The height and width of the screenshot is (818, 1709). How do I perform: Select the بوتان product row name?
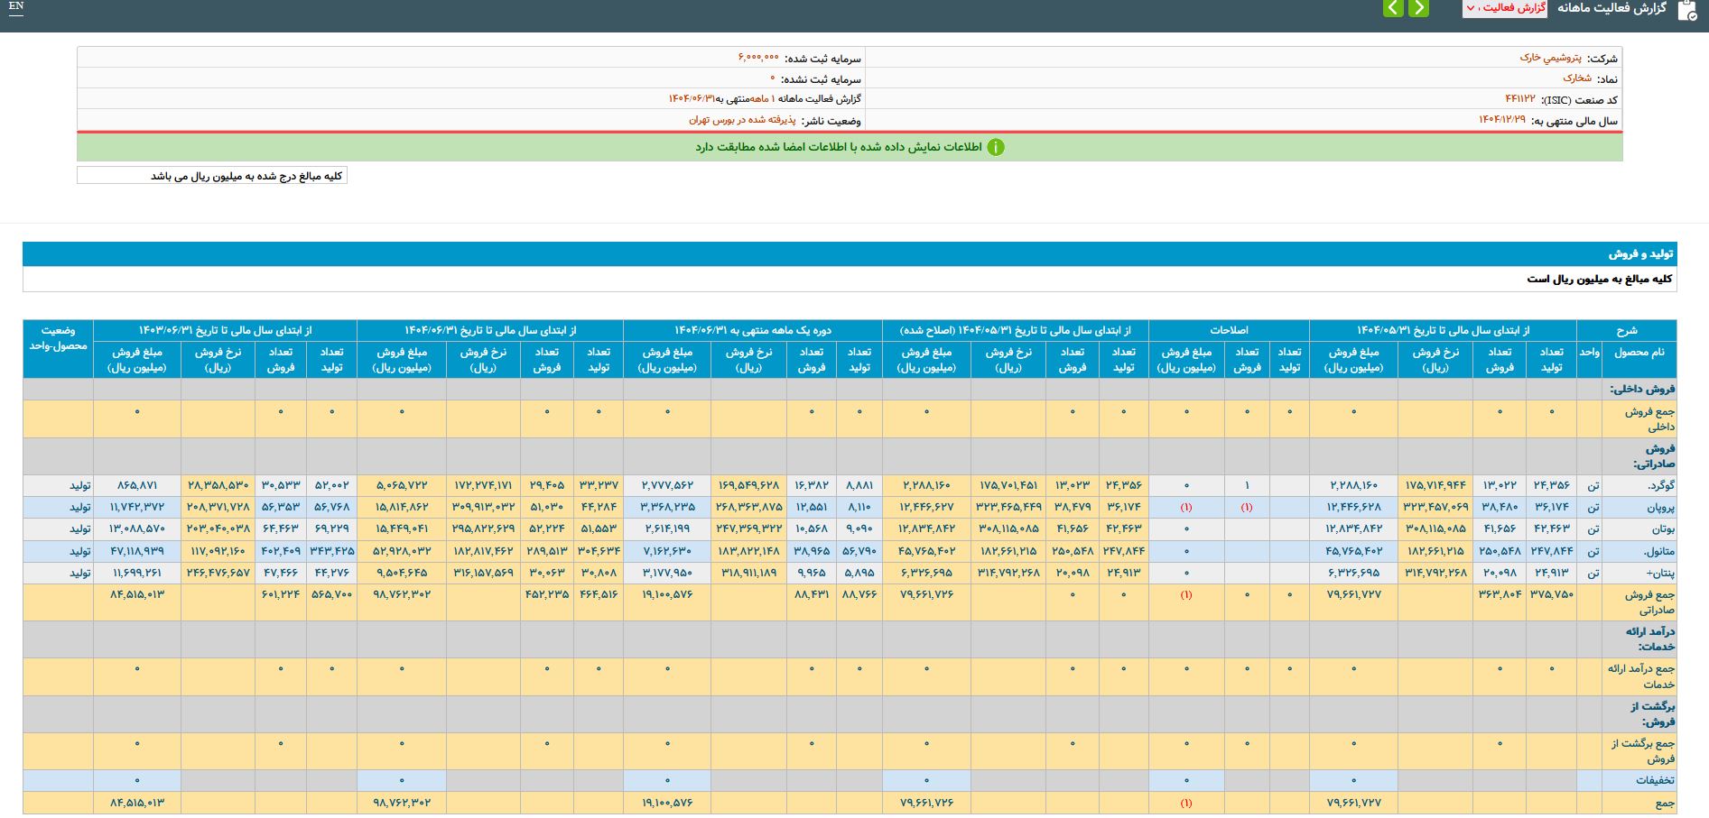pyautogui.click(x=1662, y=528)
